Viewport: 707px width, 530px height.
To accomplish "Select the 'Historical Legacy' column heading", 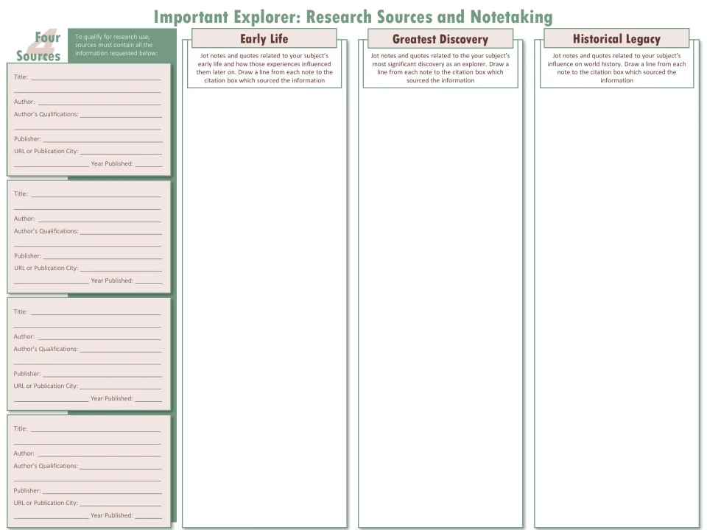I will coord(616,39).
